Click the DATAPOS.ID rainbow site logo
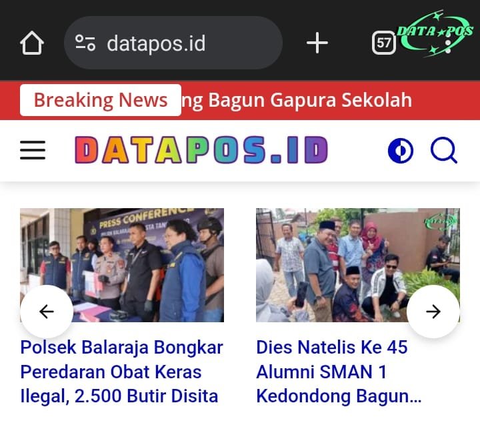This screenshot has width=480, height=443. (201, 150)
